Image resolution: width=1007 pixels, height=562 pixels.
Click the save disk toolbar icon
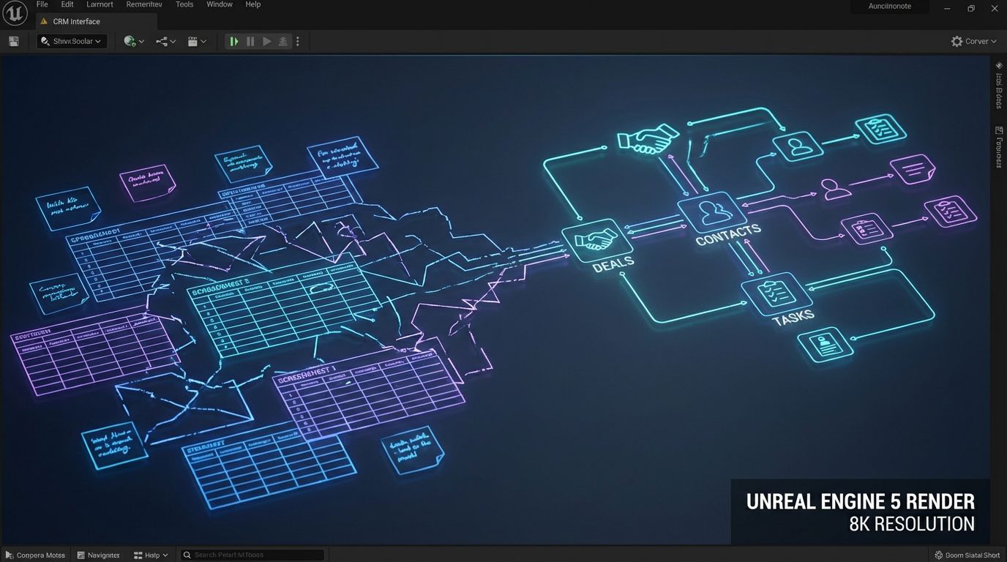pyautogui.click(x=13, y=42)
